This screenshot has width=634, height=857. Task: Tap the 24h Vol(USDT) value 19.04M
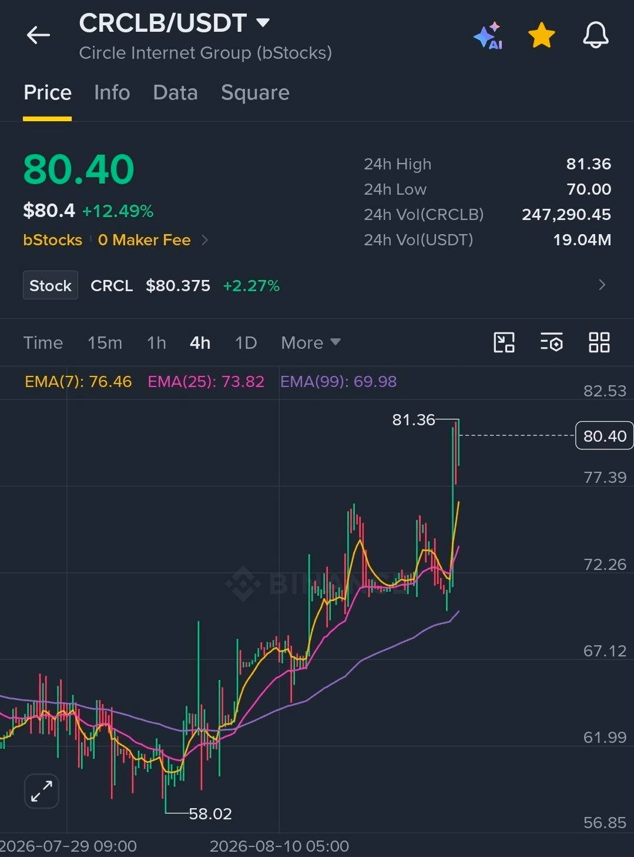click(582, 240)
